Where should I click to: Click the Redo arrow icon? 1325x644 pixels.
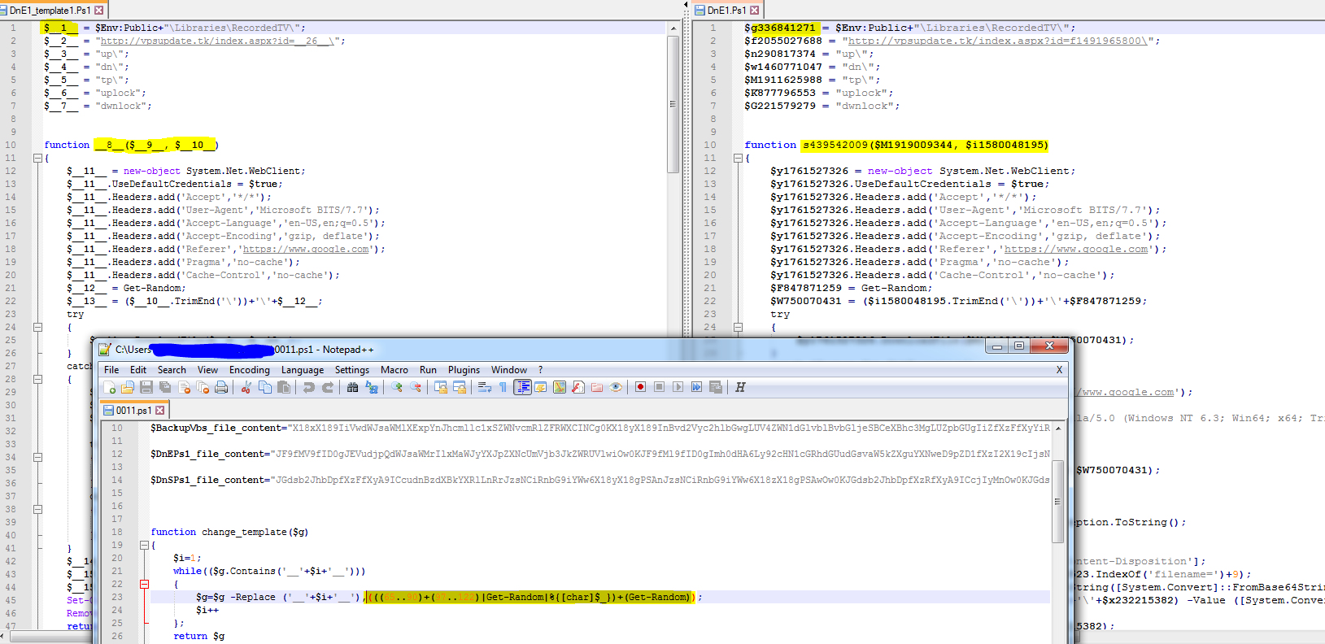click(328, 387)
